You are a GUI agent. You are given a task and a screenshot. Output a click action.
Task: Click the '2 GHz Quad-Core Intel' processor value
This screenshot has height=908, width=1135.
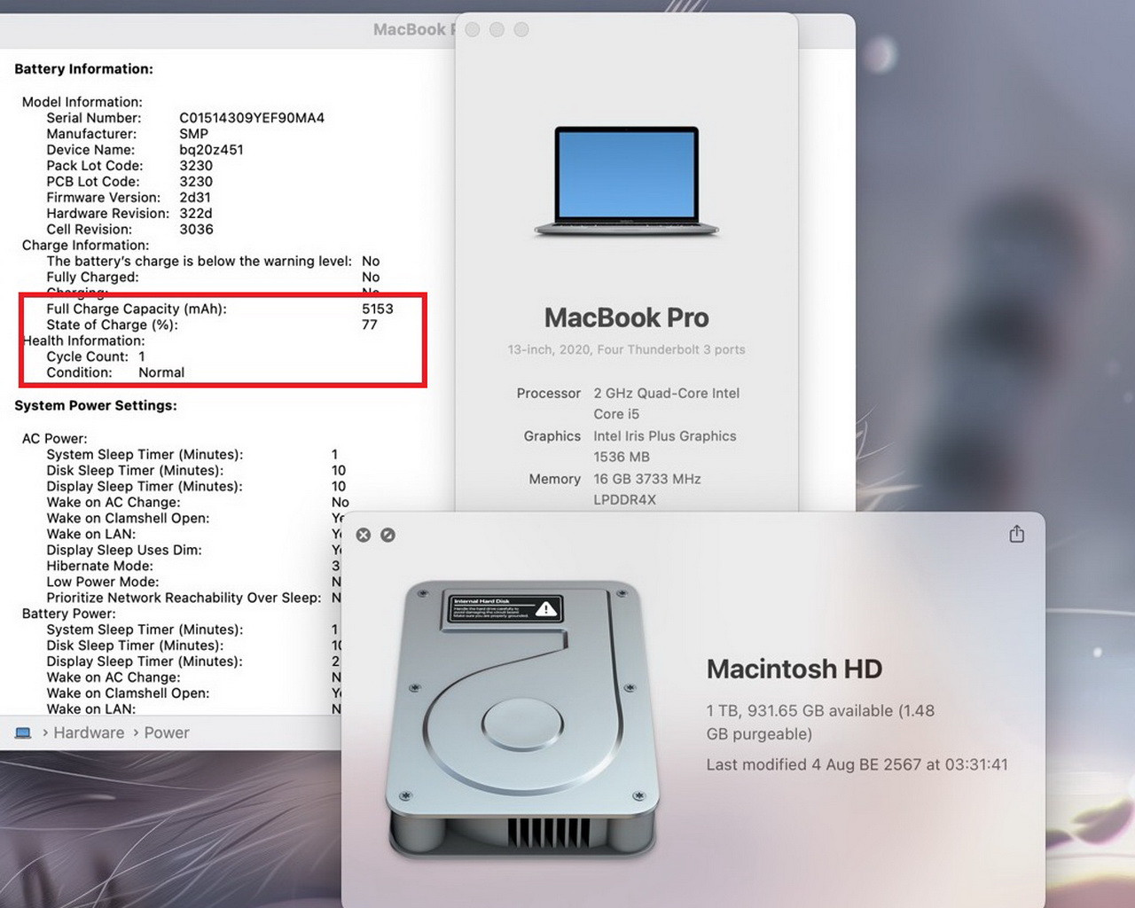666,393
